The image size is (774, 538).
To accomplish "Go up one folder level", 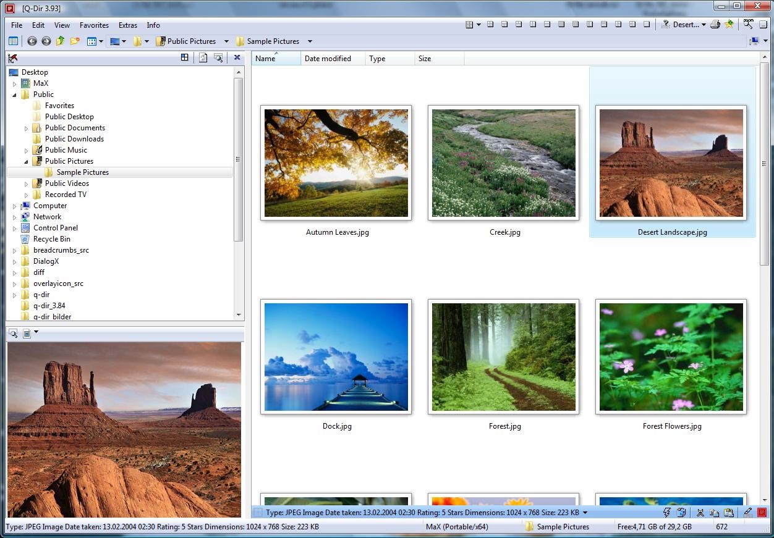I will (x=60, y=41).
